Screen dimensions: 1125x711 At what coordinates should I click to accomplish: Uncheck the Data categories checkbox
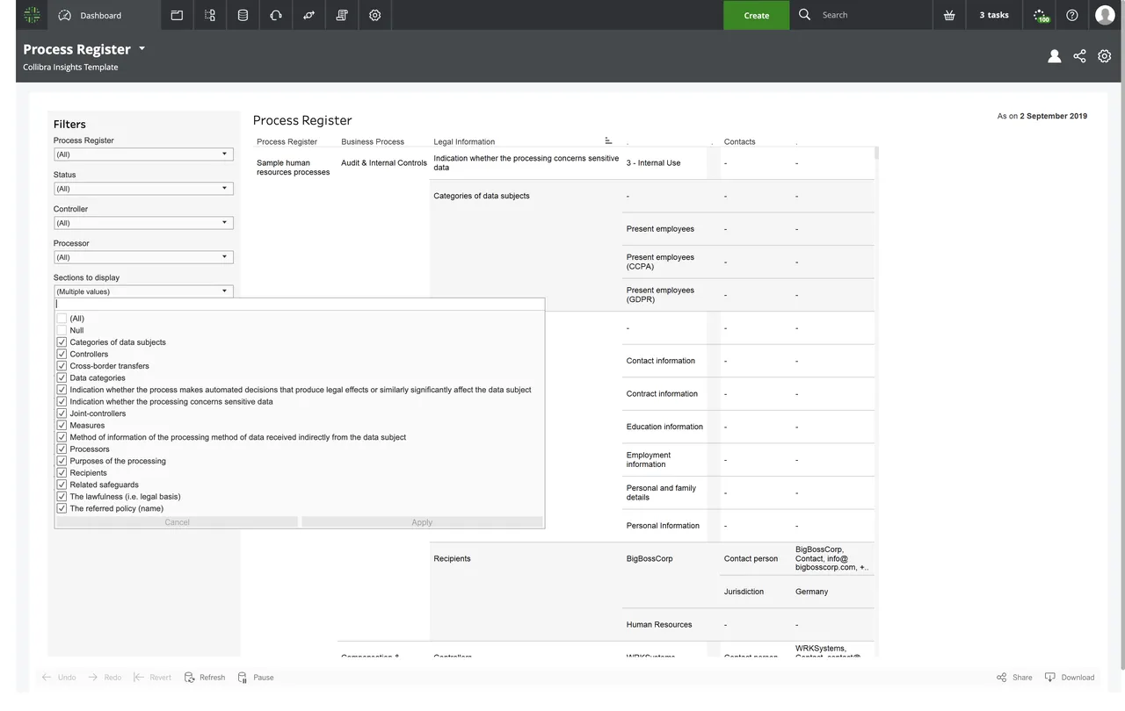pyautogui.click(x=62, y=377)
